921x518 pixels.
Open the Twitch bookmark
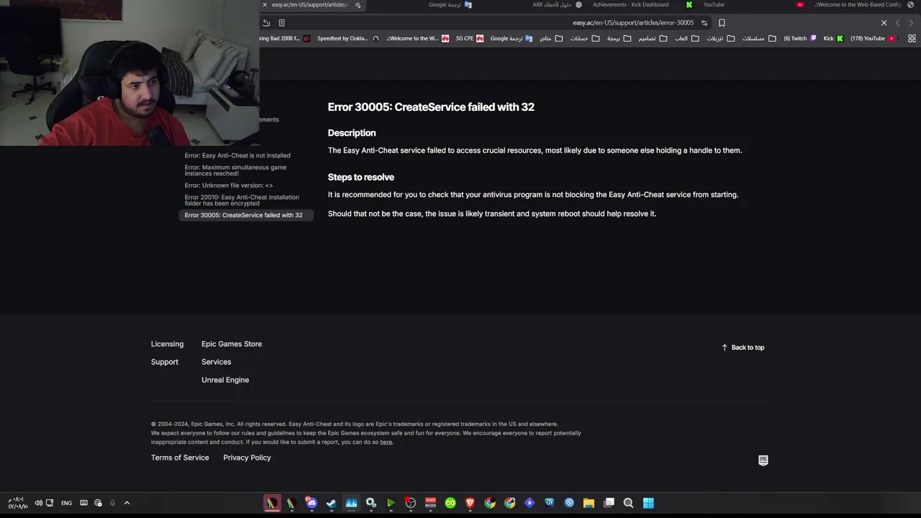pyautogui.click(x=800, y=39)
